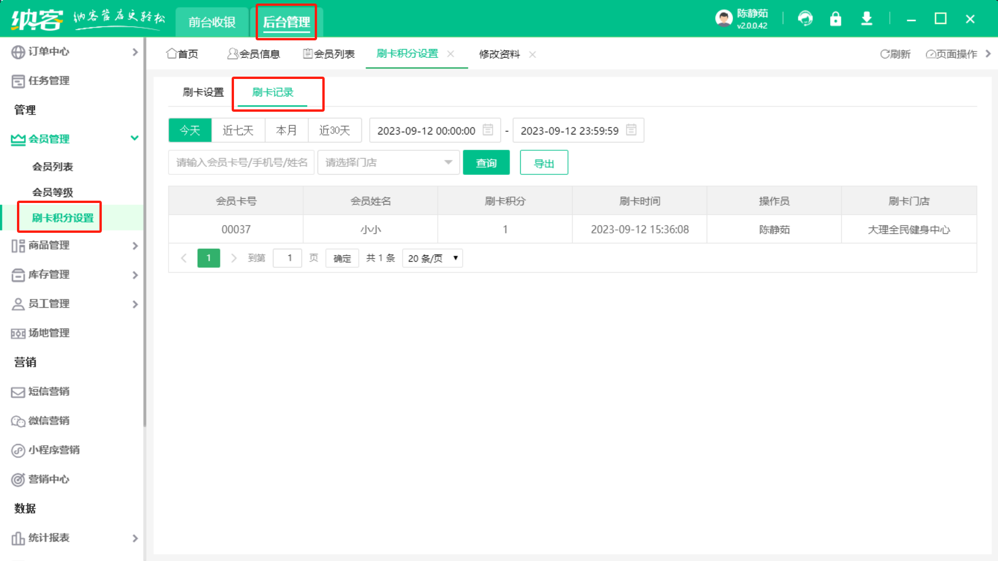Switch to the 前台收银 top tab

(212, 22)
